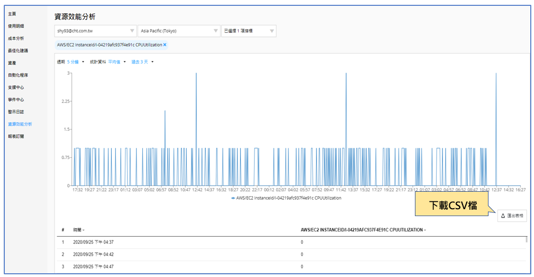The height and width of the screenshot is (277, 534).
Task: Select 最佳化建議 from the sidebar
Action: 18,51
